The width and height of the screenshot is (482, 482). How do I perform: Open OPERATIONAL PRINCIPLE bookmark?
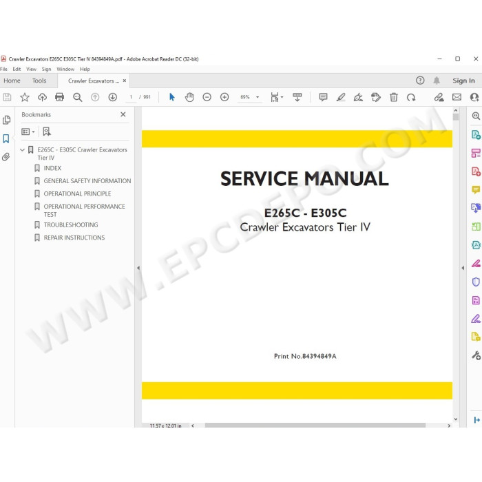(x=77, y=193)
